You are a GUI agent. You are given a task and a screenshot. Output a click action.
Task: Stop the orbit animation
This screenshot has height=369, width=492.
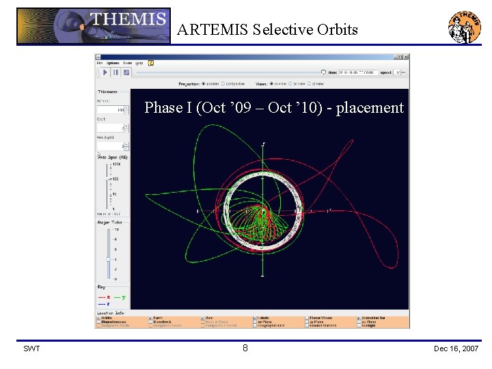pos(126,72)
